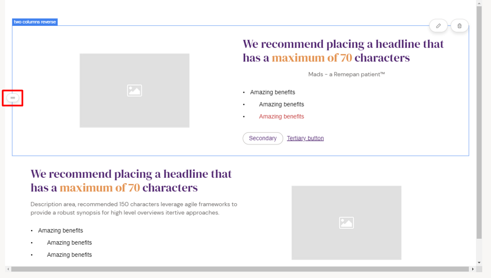This screenshot has width=491, height=278.
Task: Click the "Mads - a Remepan patient" caption
Action: point(346,74)
